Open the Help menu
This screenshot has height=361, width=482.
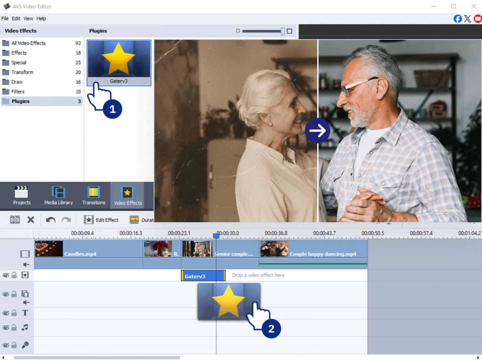(41, 18)
